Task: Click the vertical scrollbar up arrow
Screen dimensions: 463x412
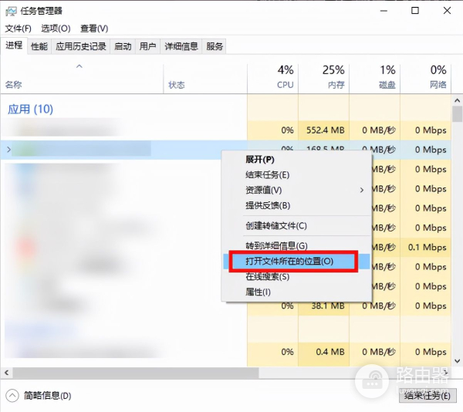Action: pyautogui.click(x=457, y=100)
